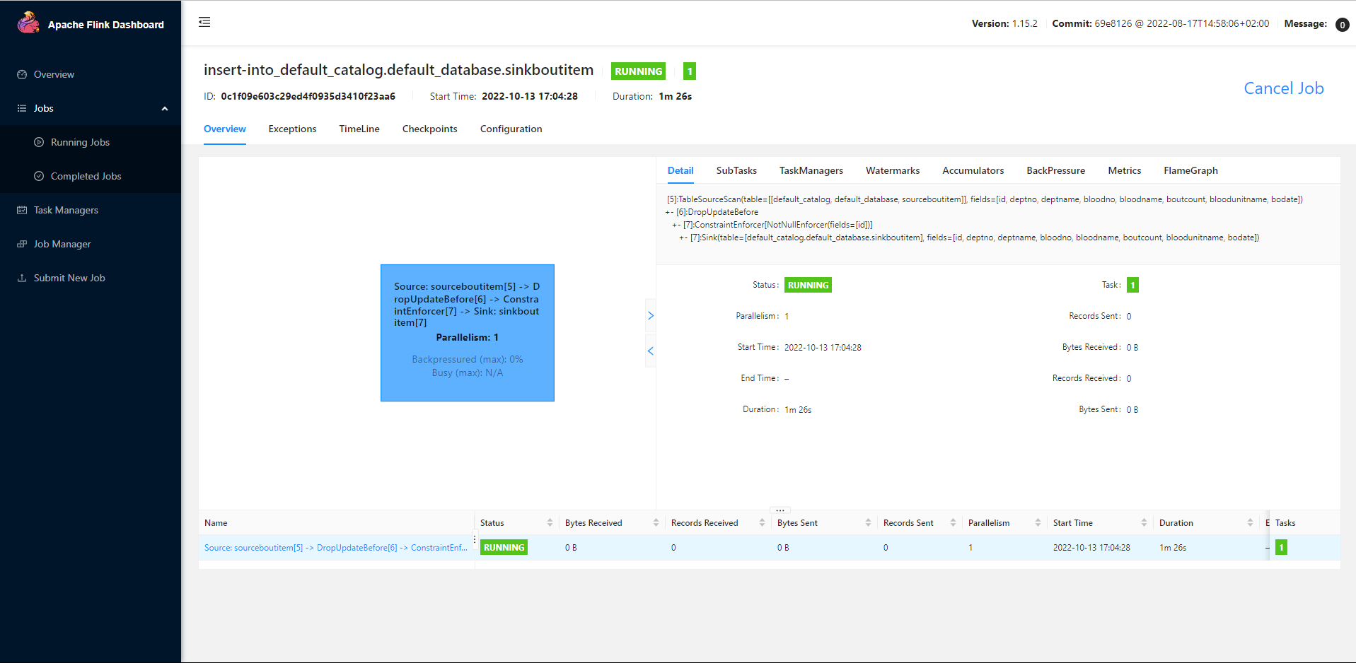Click the Tasks column header
The width and height of the screenshot is (1356, 663).
click(x=1285, y=523)
